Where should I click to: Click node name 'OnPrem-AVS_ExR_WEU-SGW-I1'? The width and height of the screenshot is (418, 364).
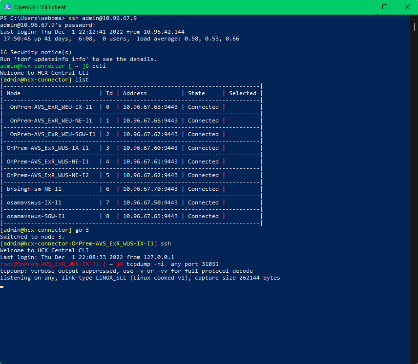click(53, 134)
